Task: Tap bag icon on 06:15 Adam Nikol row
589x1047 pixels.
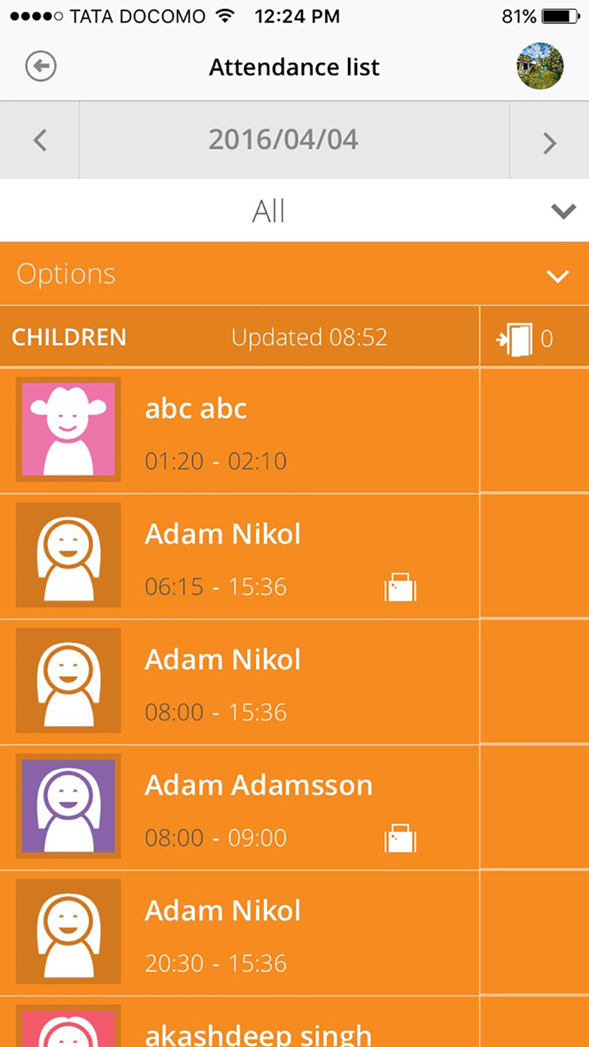Action: pyautogui.click(x=401, y=587)
